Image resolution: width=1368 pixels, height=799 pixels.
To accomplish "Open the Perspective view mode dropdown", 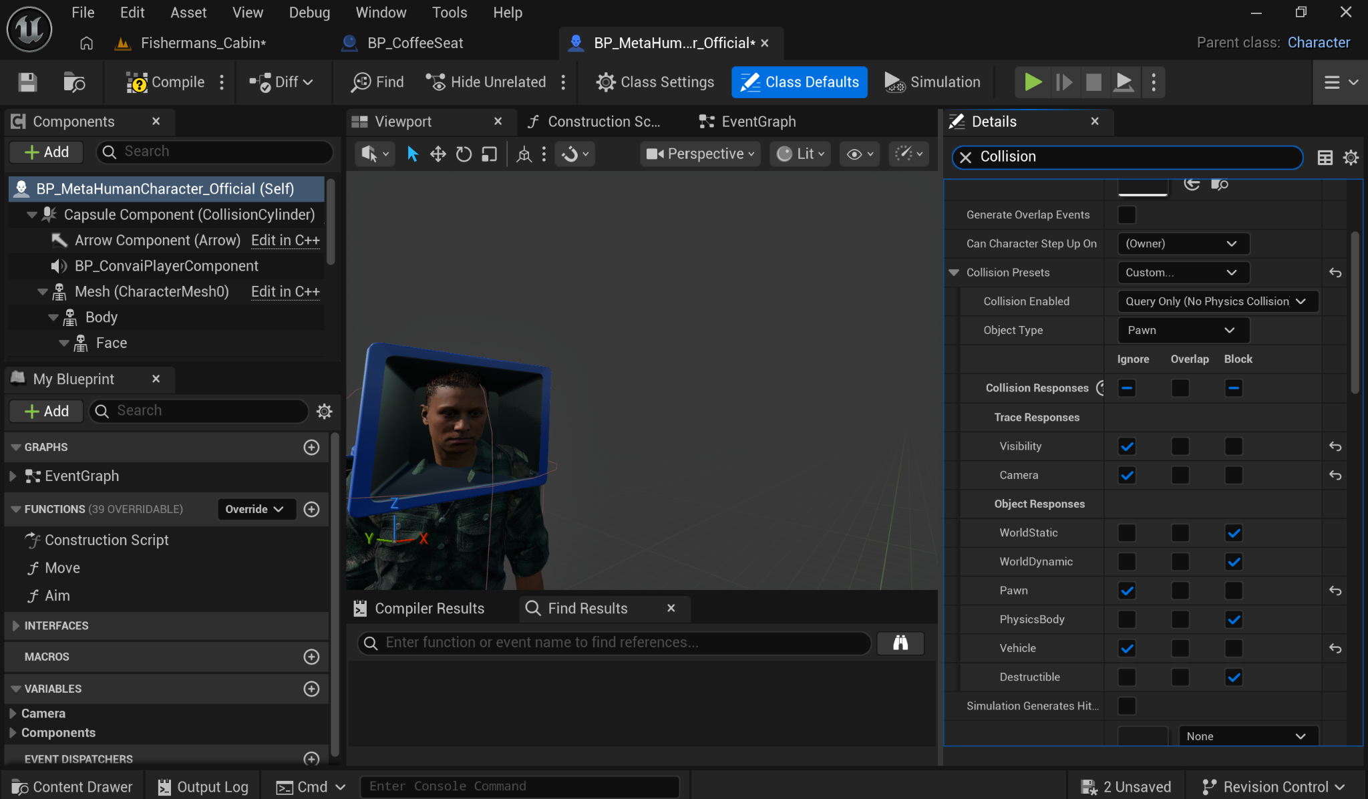I will point(700,154).
